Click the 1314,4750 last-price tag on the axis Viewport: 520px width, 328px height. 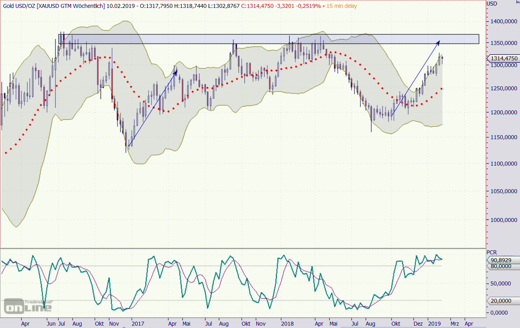click(x=503, y=58)
